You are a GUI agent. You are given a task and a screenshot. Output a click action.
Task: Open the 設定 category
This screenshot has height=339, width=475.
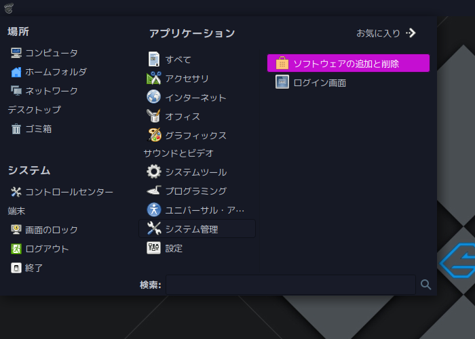(x=197, y=248)
